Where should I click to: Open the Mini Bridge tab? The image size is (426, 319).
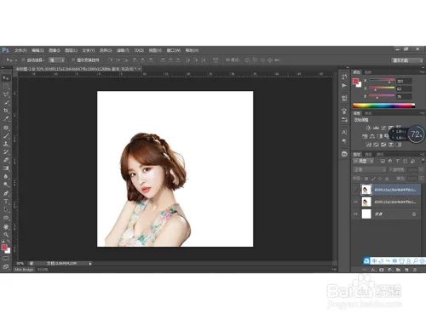point(24,270)
